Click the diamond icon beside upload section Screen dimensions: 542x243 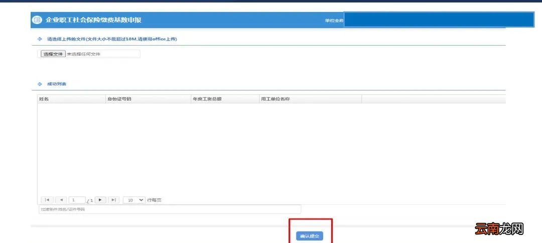coord(40,39)
